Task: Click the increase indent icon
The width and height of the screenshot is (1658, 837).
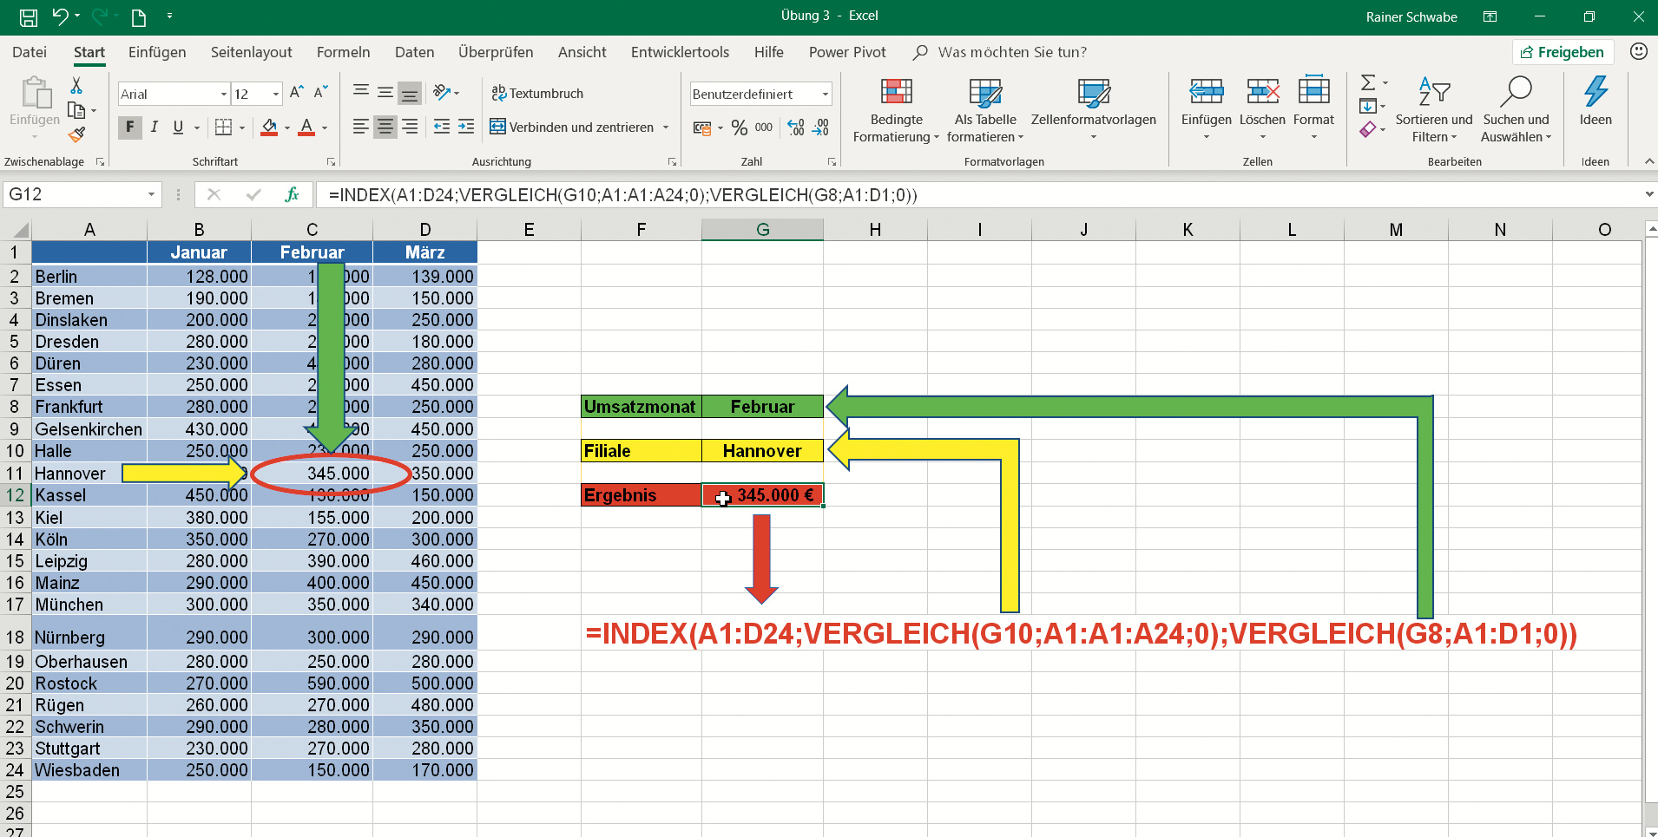Action: click(466, 127)
